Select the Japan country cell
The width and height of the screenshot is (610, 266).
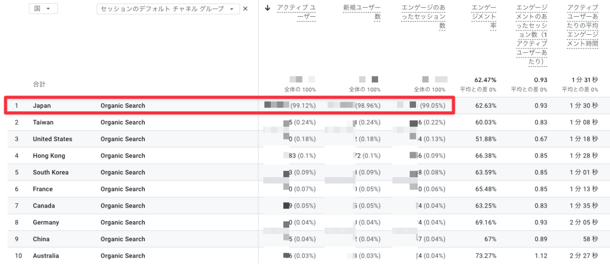click(42, 106)
